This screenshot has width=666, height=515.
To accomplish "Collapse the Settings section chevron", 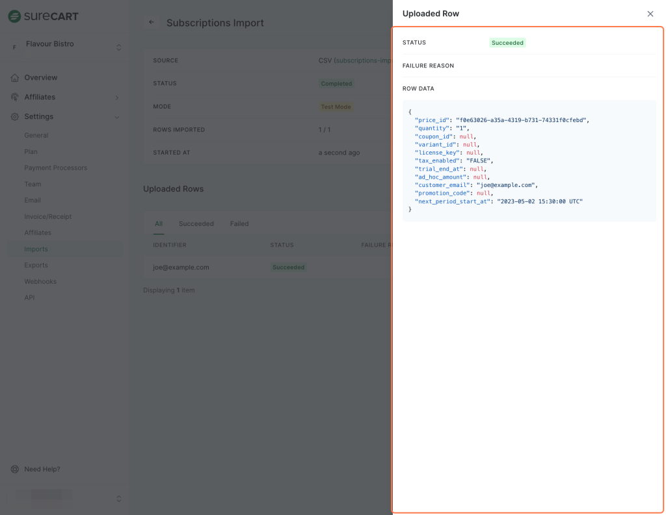I will click(x=117, y=117).
